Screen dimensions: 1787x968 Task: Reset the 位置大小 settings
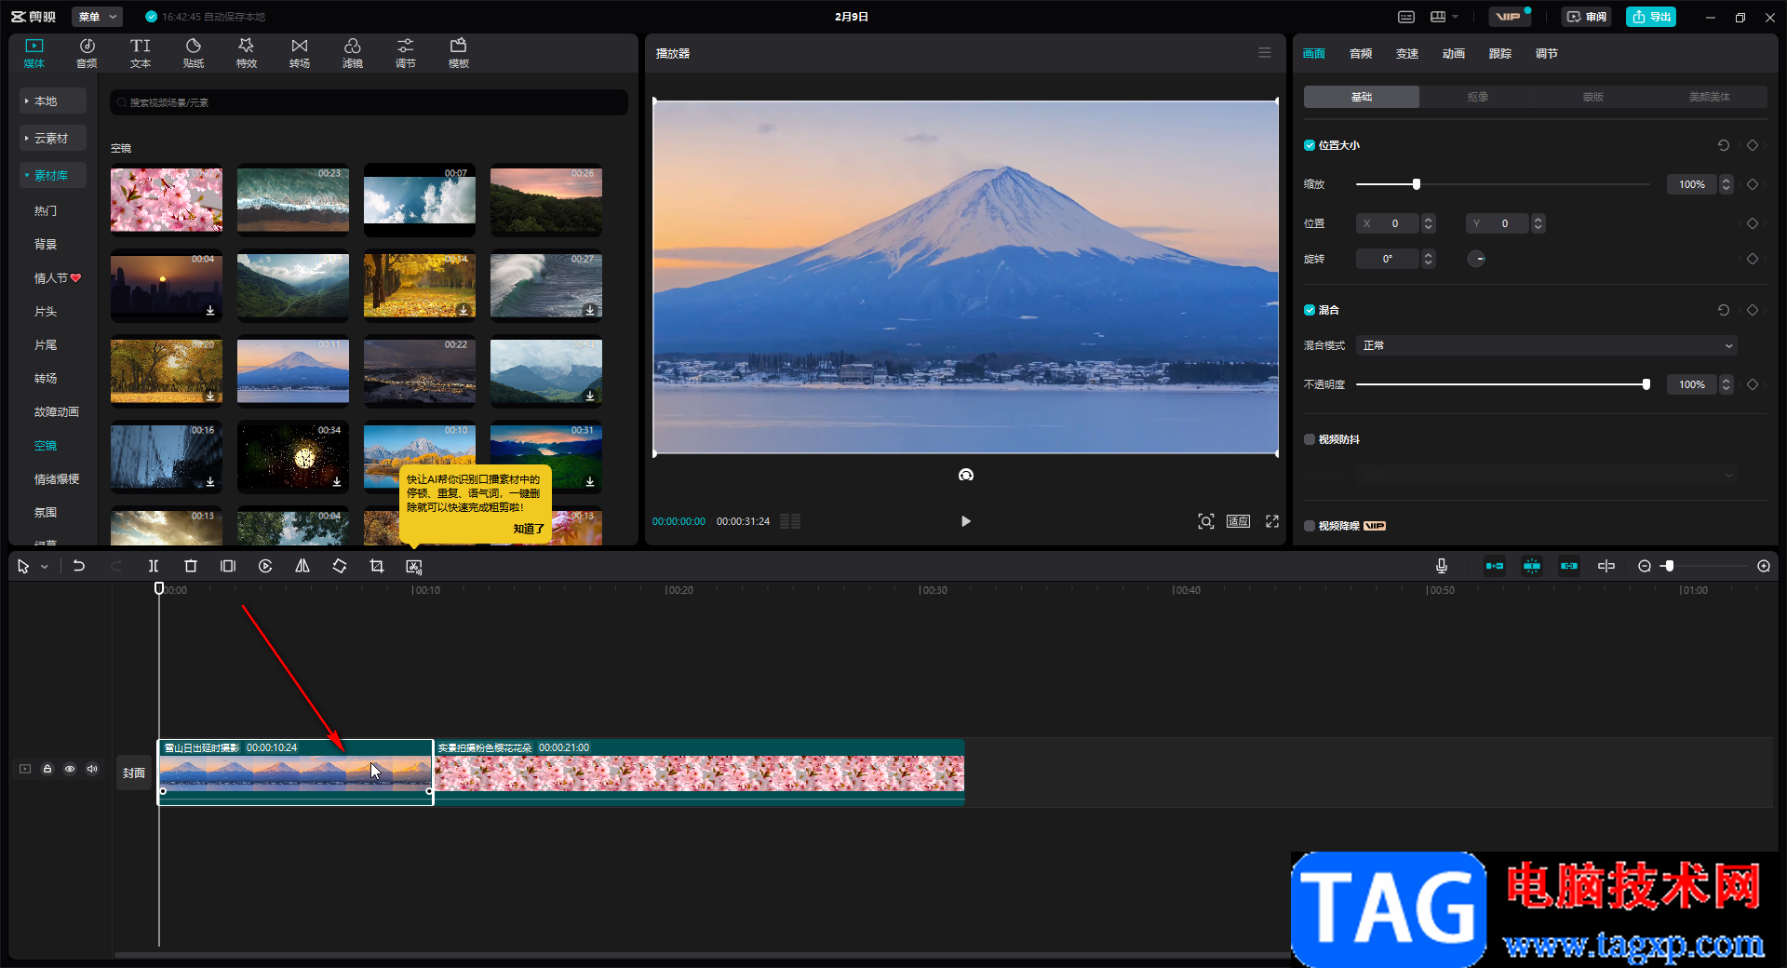pos(1724,145)
